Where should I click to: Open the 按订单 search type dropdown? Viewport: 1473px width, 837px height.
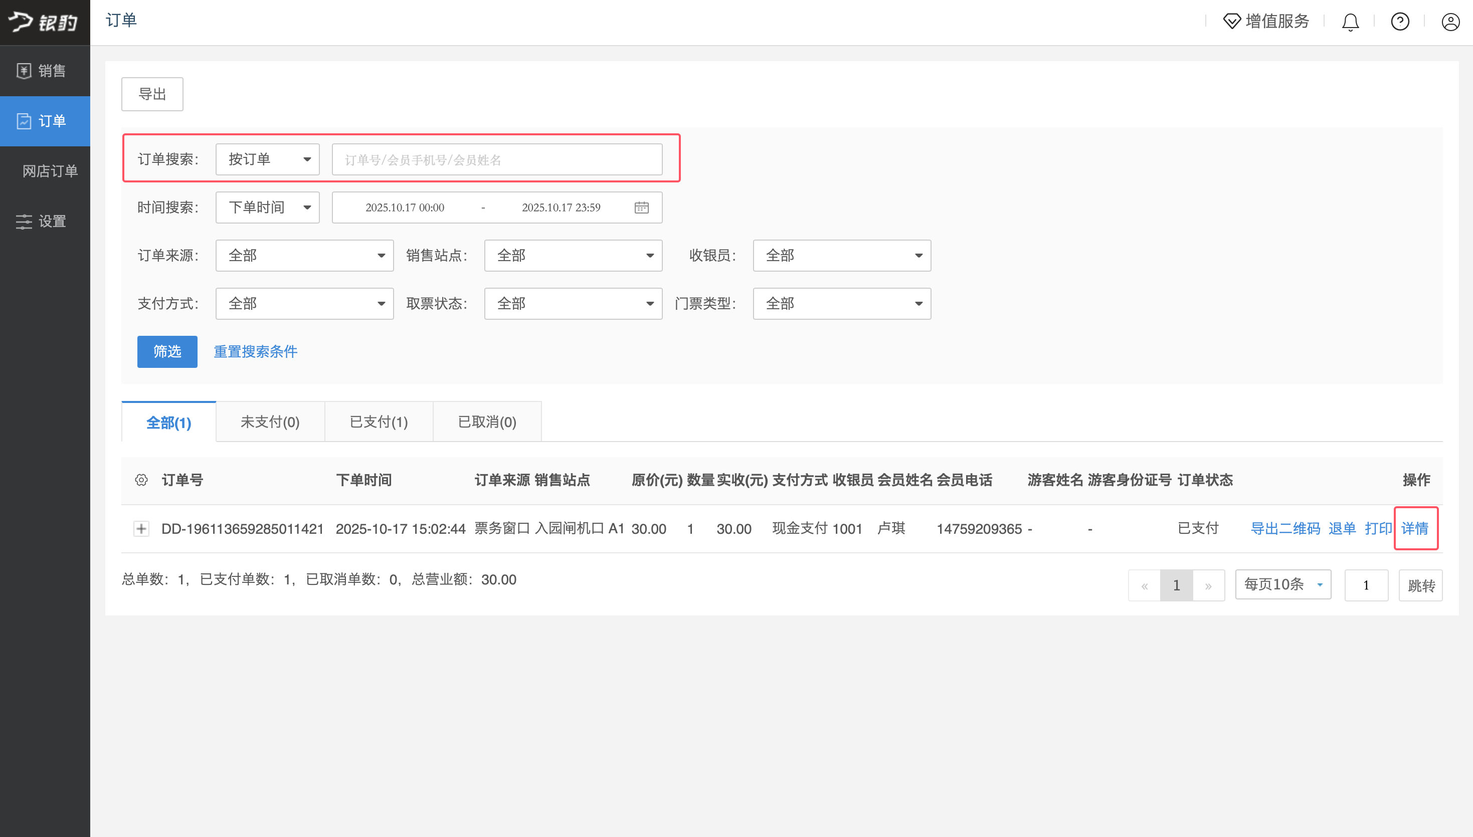(267, 159)
